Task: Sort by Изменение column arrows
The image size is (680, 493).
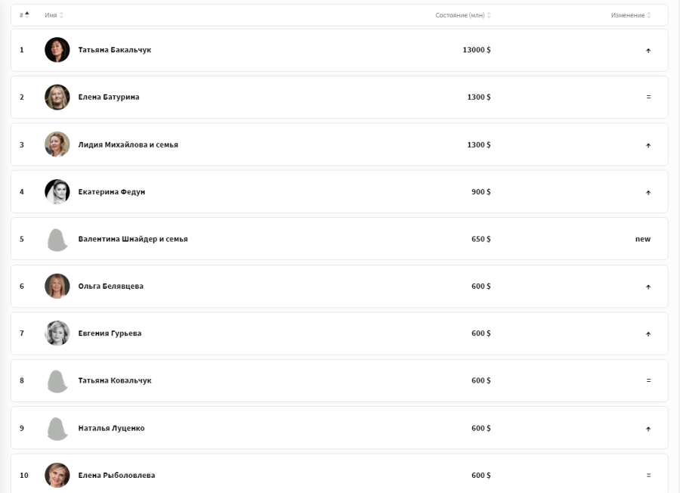Action: tap(649, 15)
